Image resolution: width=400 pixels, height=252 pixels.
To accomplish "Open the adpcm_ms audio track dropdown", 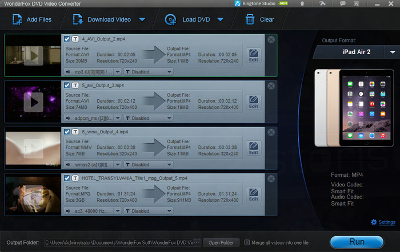I will click(118, 118).
